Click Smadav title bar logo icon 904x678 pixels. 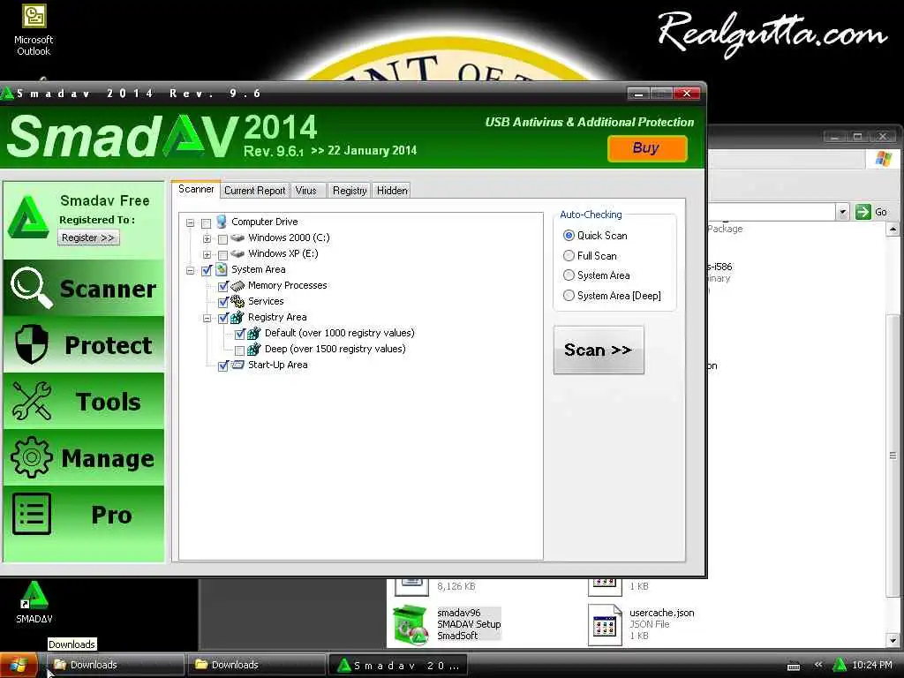coord(7,94)
